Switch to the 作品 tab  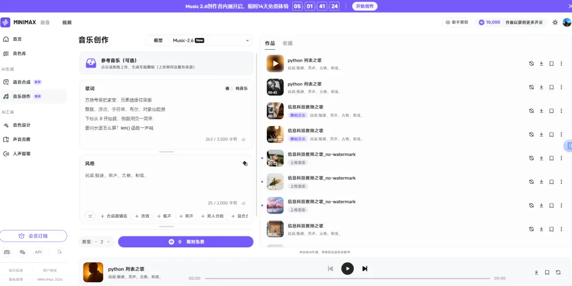(270, 43)
